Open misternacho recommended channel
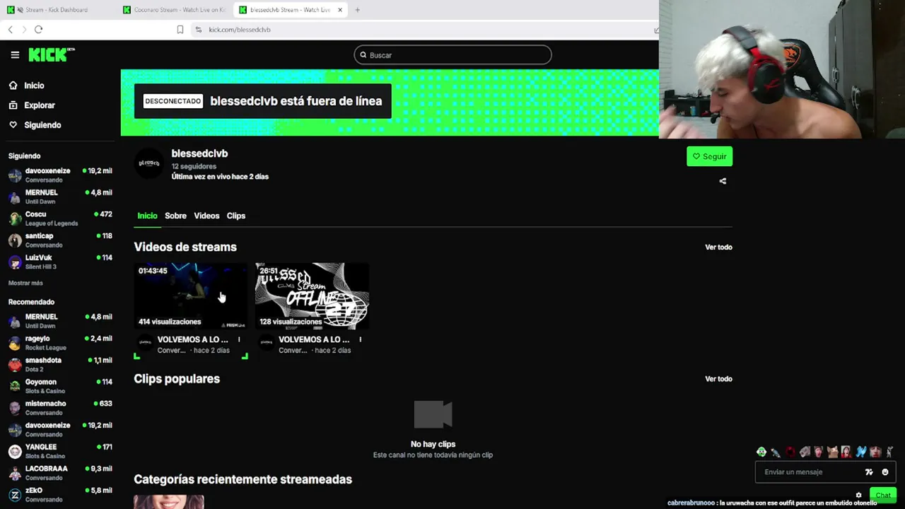The height and width of the screenshot is (509, 905). click(x=60, y=408)
